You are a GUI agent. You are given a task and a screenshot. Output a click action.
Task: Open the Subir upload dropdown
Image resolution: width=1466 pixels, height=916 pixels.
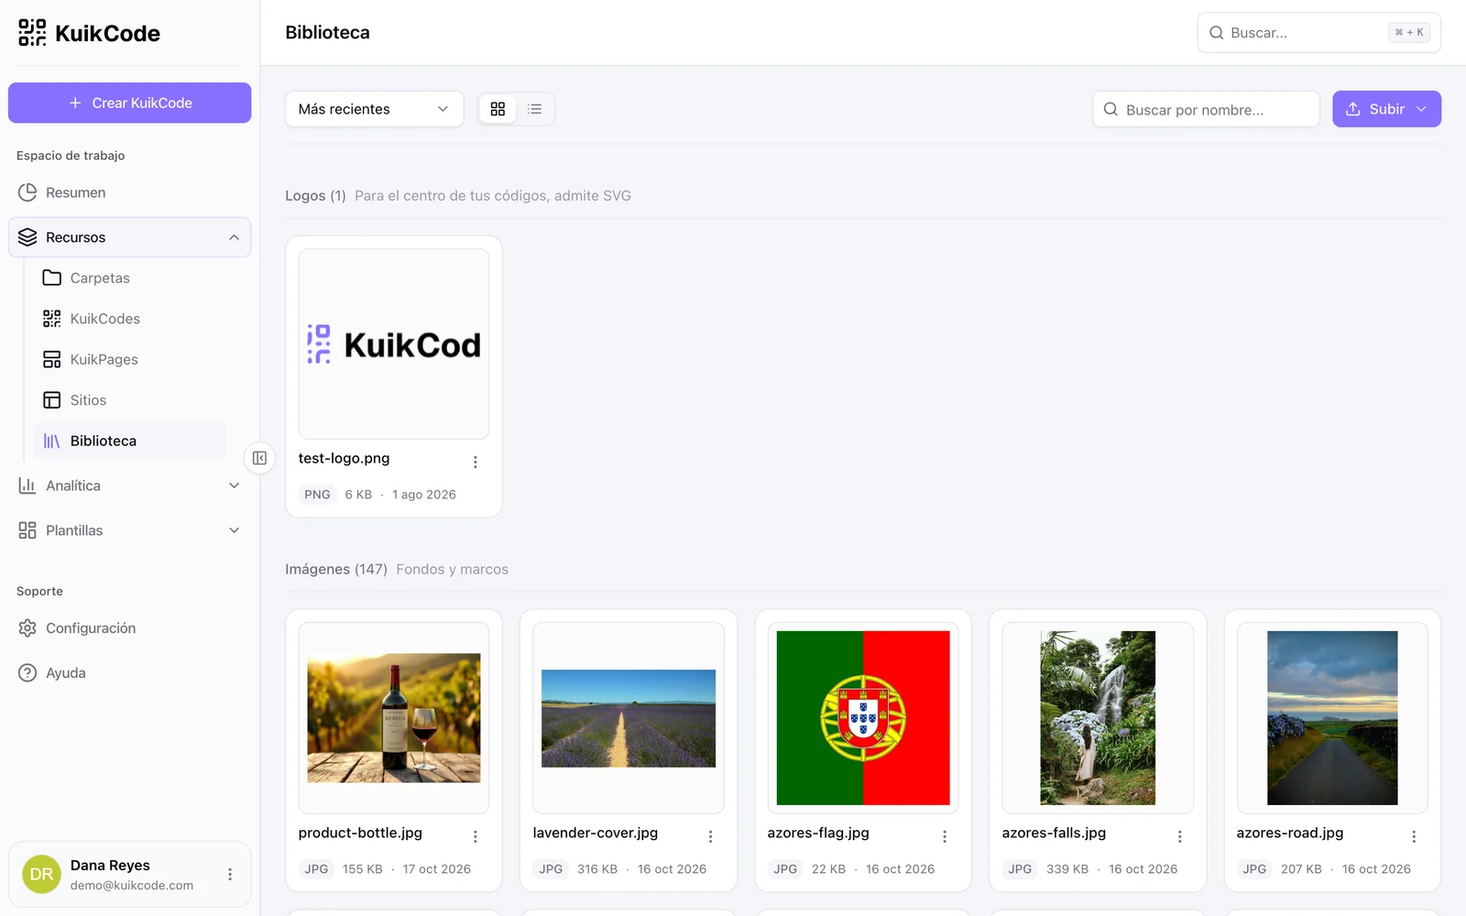pos(1386,109)
